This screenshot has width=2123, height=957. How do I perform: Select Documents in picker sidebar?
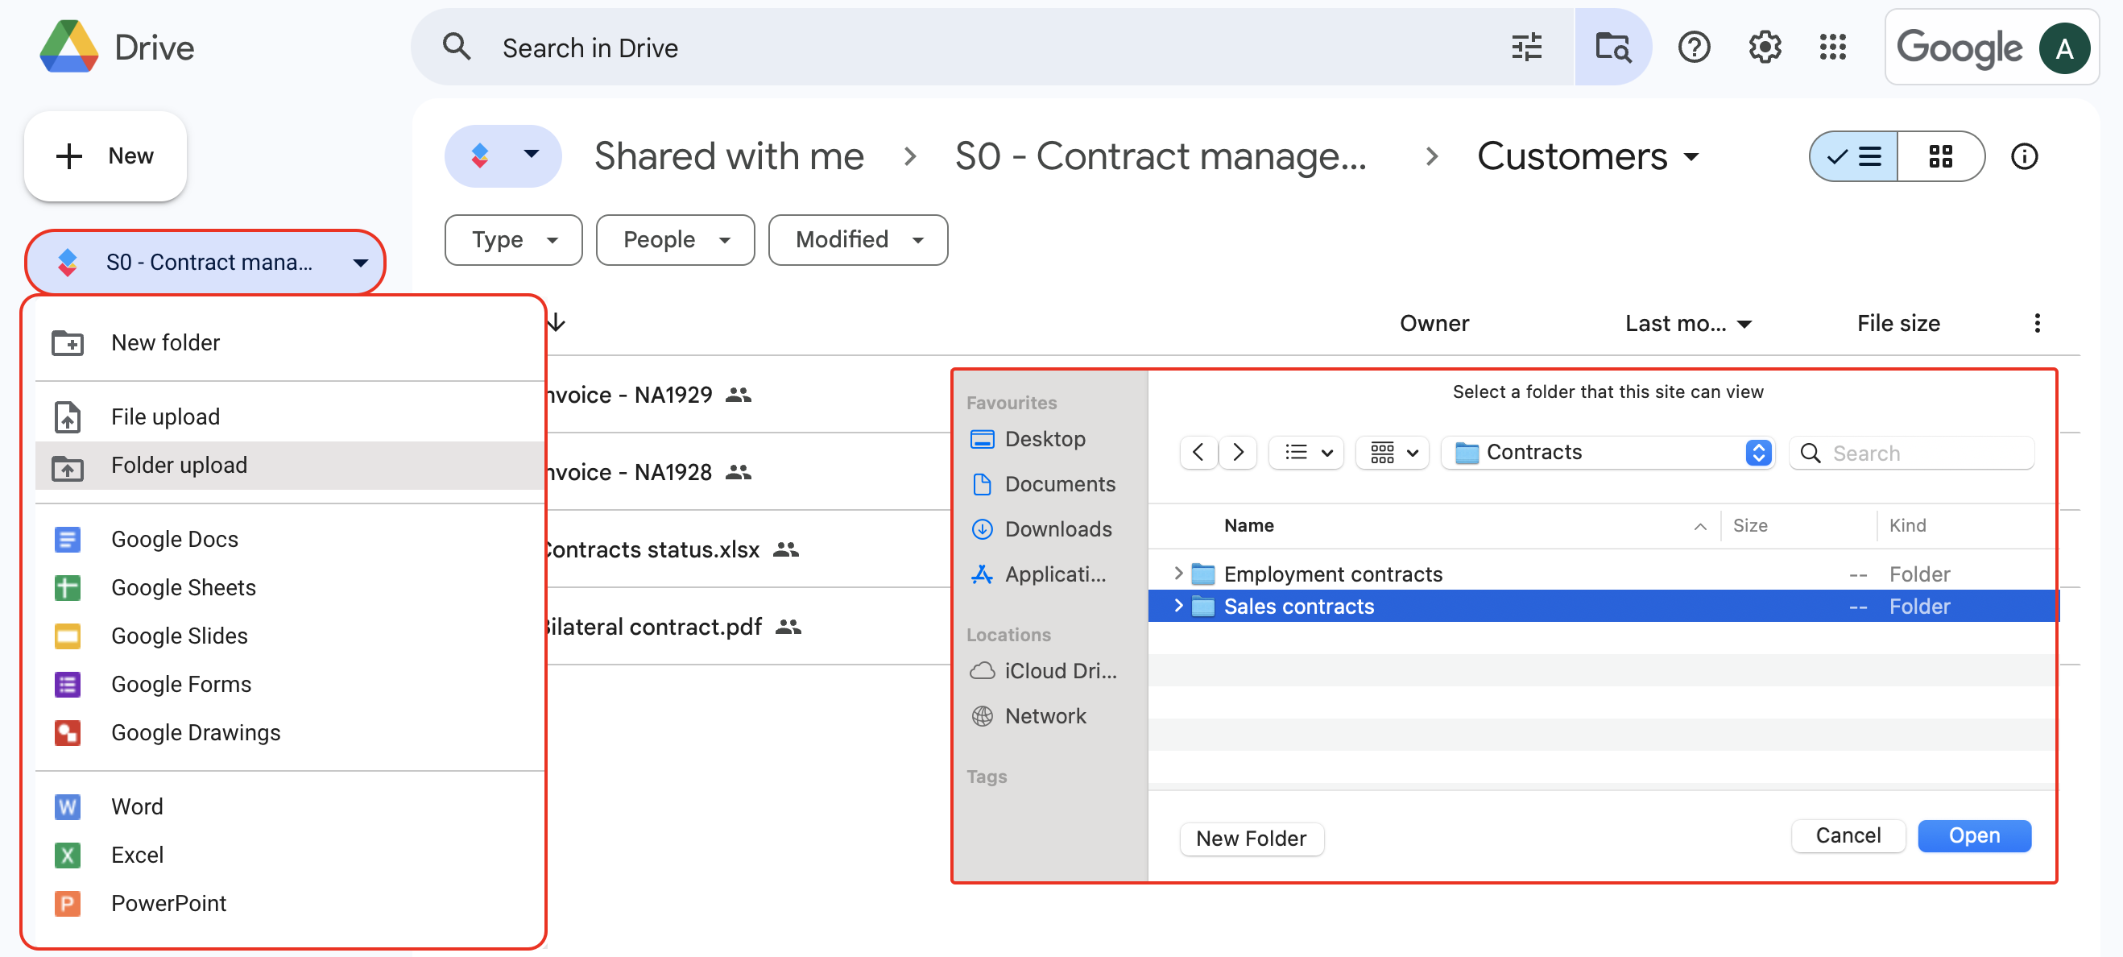click(1045, 484)
